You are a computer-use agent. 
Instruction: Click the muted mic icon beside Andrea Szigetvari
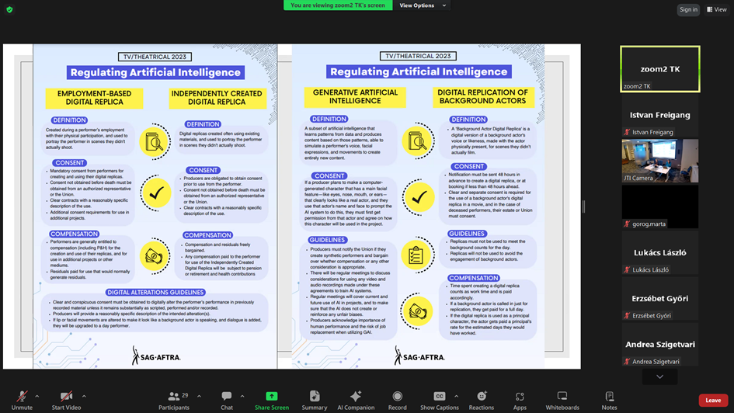627,362
